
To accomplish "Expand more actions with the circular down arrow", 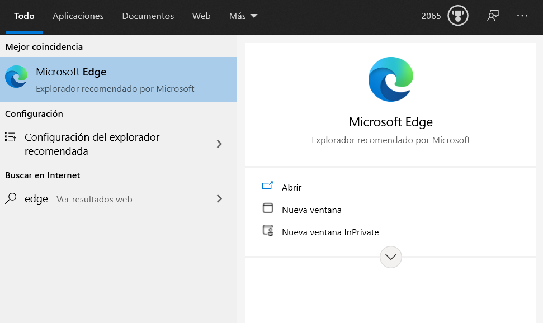I will [x=391, y=257].
